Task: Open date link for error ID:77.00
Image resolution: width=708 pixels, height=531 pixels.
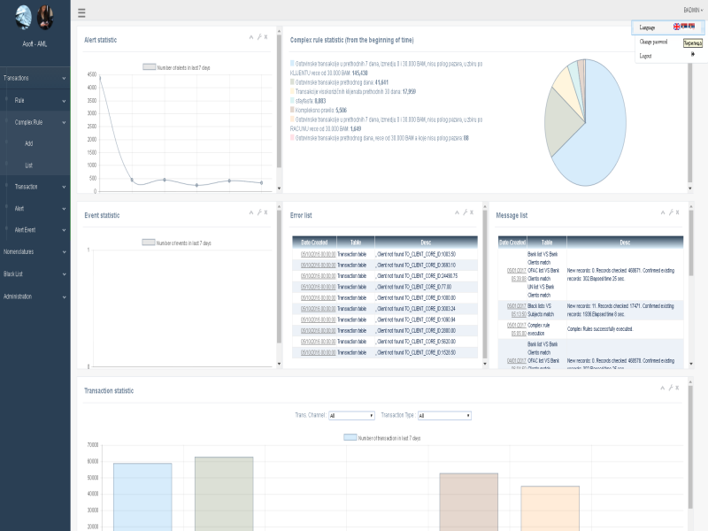Action: pyautogui.click(x=318, y=287)
